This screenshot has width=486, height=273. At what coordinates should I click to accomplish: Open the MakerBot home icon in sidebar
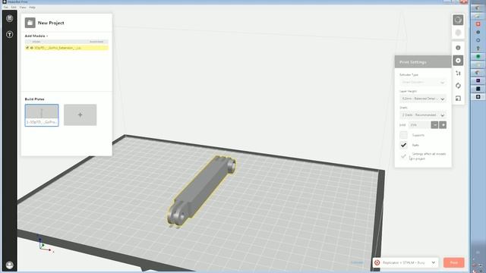tap(10, 18)
